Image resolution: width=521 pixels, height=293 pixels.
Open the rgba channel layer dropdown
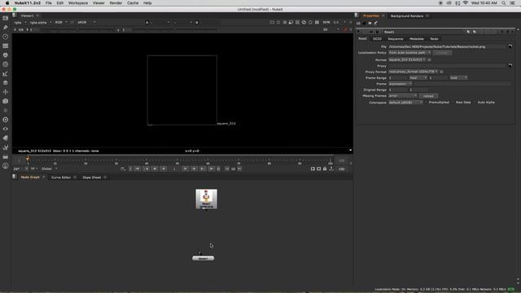pyautogui.click(x=20, y=22)
